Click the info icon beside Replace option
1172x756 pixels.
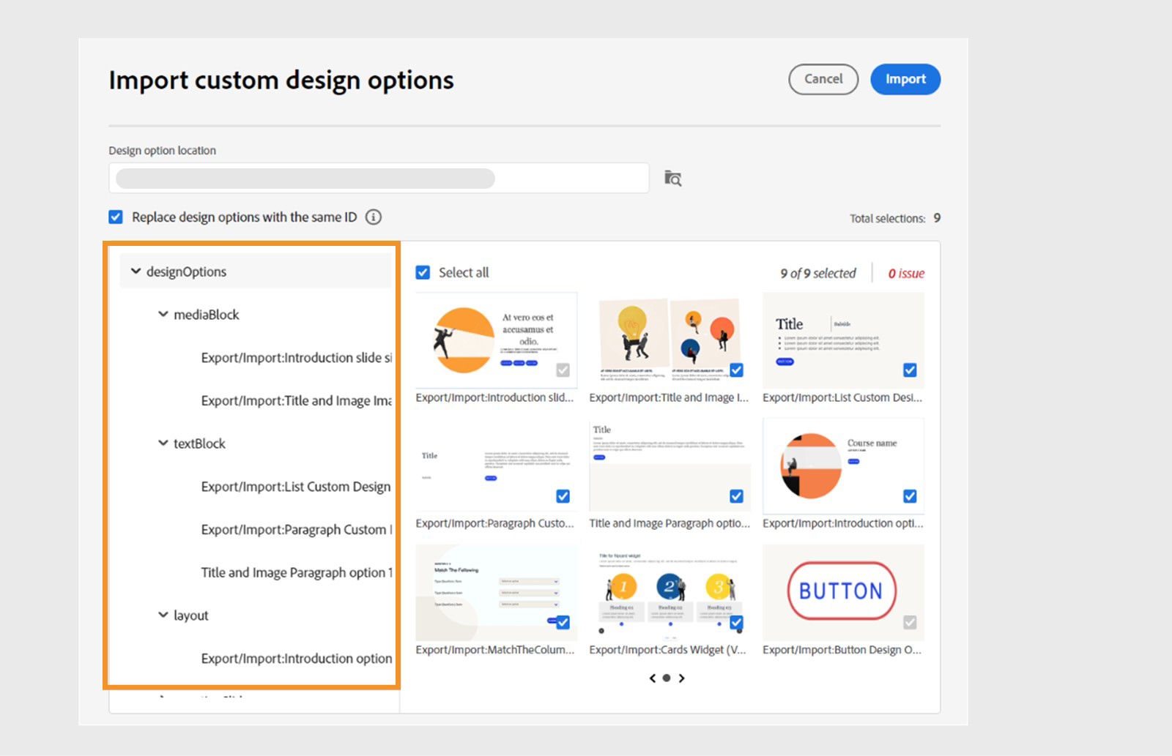click(374, 217)
